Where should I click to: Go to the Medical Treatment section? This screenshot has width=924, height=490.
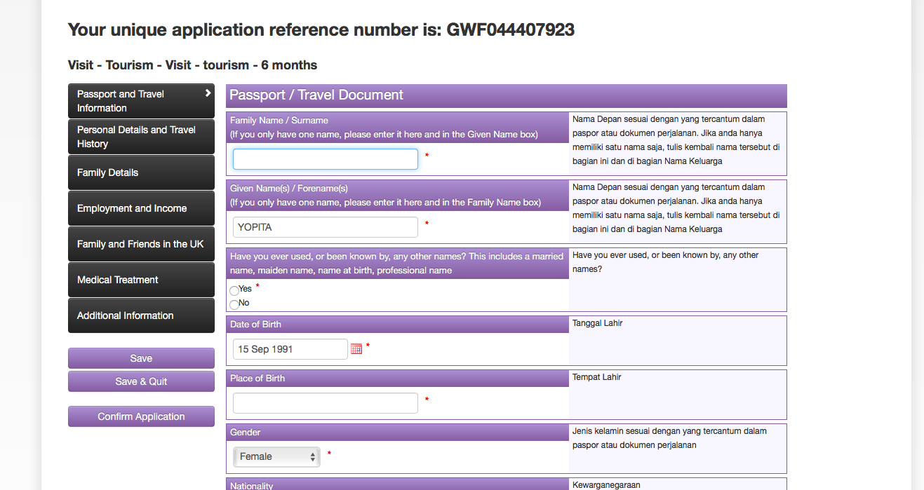[x=140, y=280]
